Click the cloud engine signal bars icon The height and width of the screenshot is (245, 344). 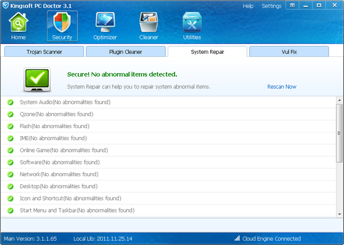click(237, 238)
